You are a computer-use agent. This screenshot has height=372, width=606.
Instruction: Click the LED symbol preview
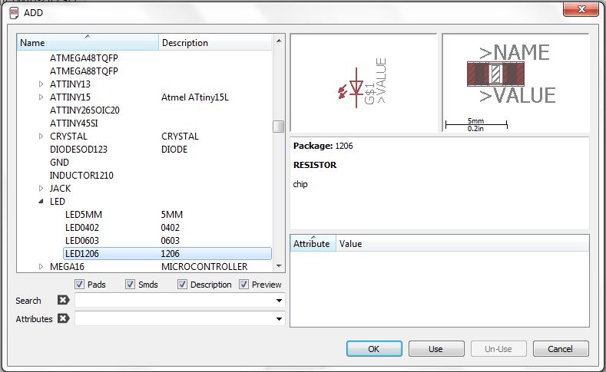[363, 83]
